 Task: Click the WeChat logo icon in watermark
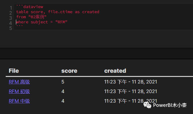[147, 105]
